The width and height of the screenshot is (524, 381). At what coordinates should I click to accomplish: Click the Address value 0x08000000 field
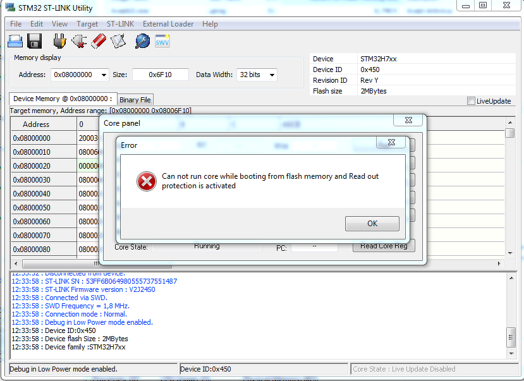pos(76,75)
